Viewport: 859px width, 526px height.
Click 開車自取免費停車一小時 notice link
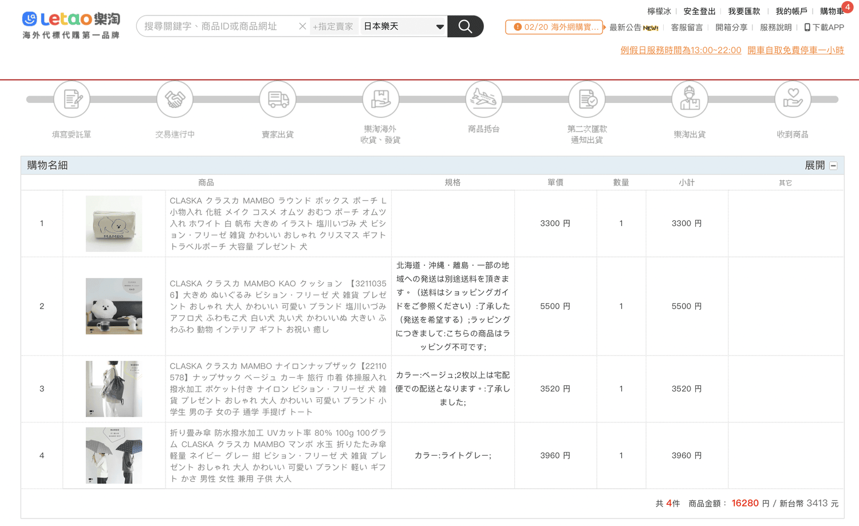[795, 50]
